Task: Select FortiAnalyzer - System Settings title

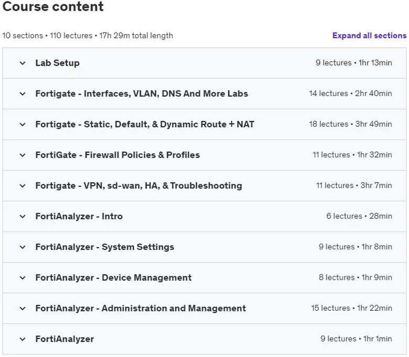Action: tap(104, 247)
